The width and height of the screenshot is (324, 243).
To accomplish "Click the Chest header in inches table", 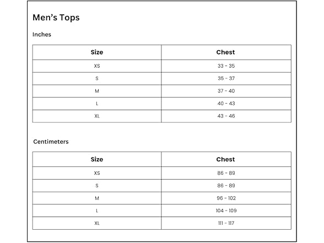I will click(226, 52).
